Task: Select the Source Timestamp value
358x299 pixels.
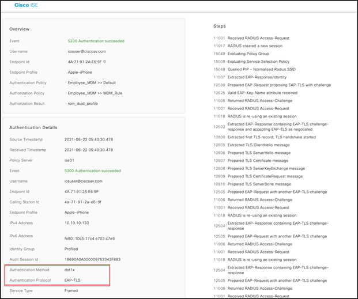Action: [x=89, y=139]
